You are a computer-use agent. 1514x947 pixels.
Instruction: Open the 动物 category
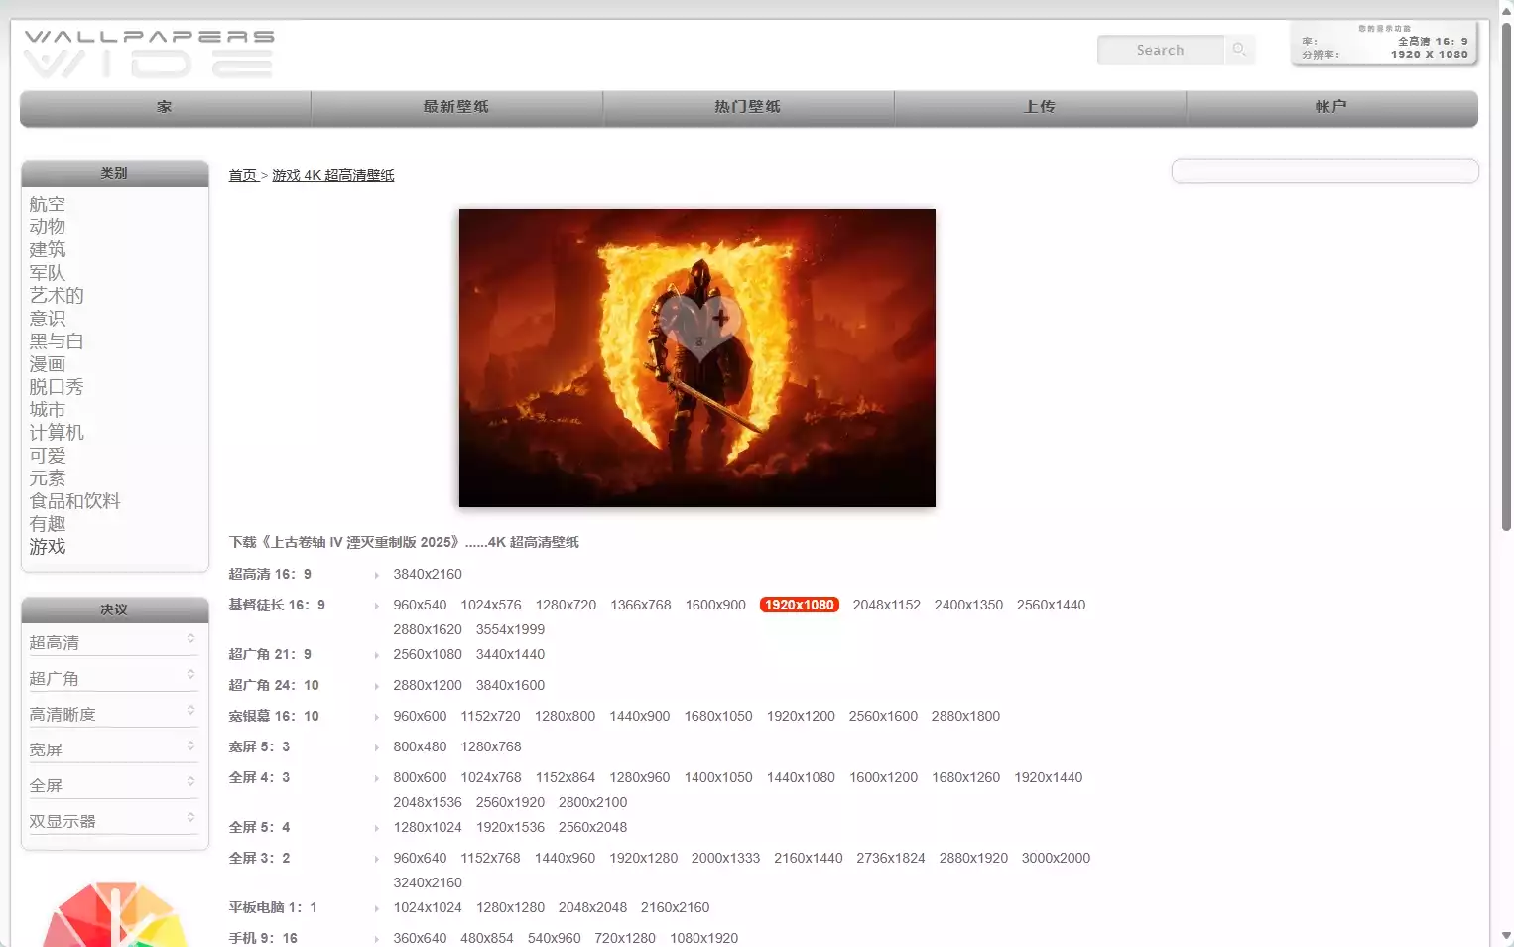(48, 226)
